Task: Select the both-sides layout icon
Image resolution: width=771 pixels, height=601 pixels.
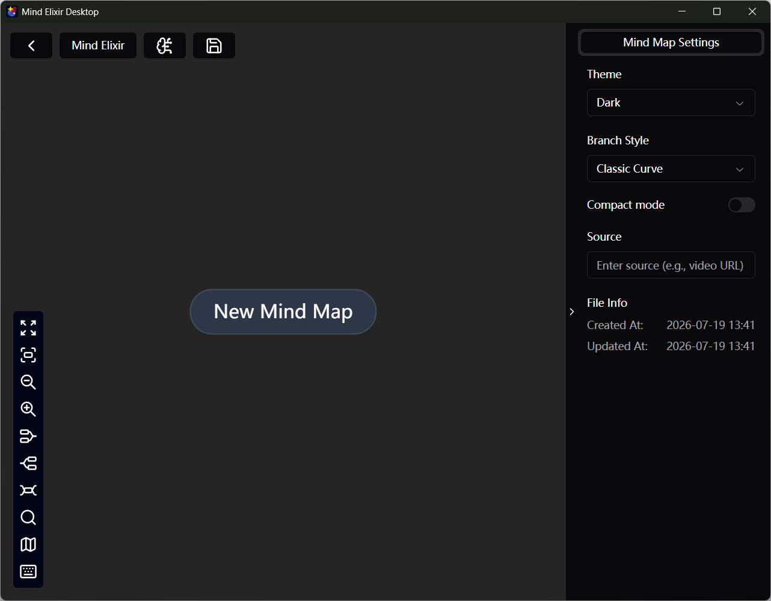Action: point(28,490)
